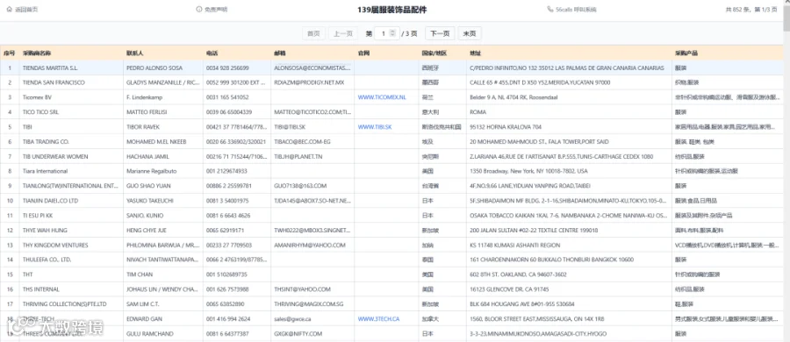
Task: Click the 上一页 previous page button
Action: pos(343,33)
